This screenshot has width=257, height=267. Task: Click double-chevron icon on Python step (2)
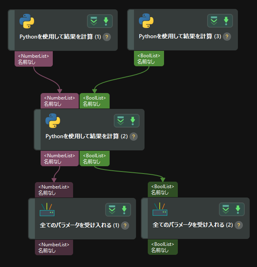pos(121,121)
